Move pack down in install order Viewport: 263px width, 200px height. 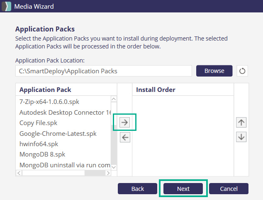click(241, 137)
